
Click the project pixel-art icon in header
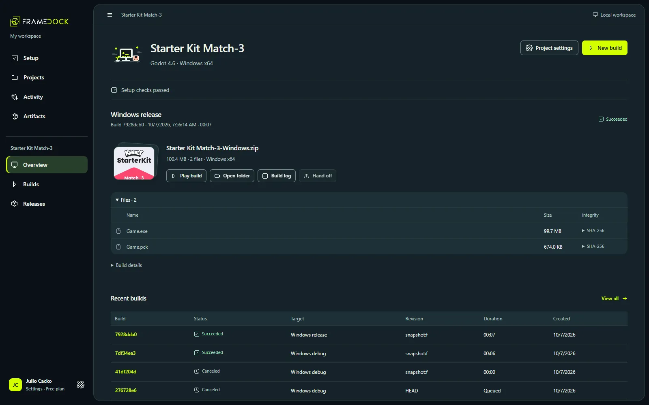[127, 55]
